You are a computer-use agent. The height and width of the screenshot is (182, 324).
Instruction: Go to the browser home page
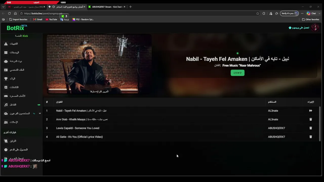15,13
